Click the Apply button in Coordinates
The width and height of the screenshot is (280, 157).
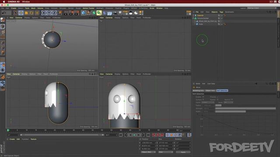[x=183, y=152]
